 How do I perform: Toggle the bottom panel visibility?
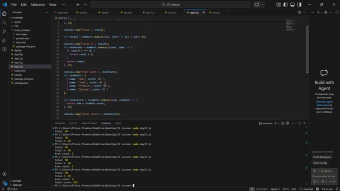[292, 4]
